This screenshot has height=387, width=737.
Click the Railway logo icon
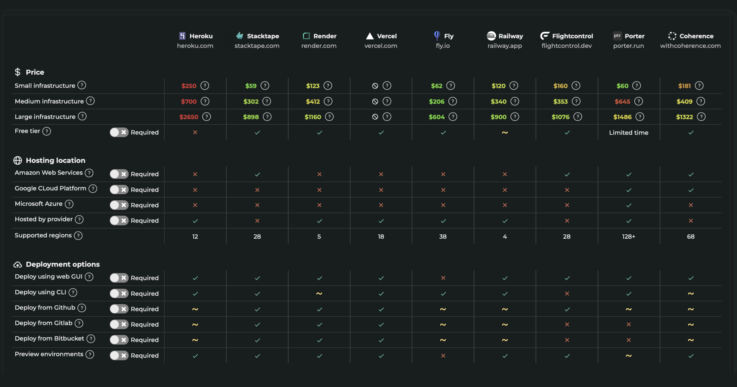[x=491, y=36]
